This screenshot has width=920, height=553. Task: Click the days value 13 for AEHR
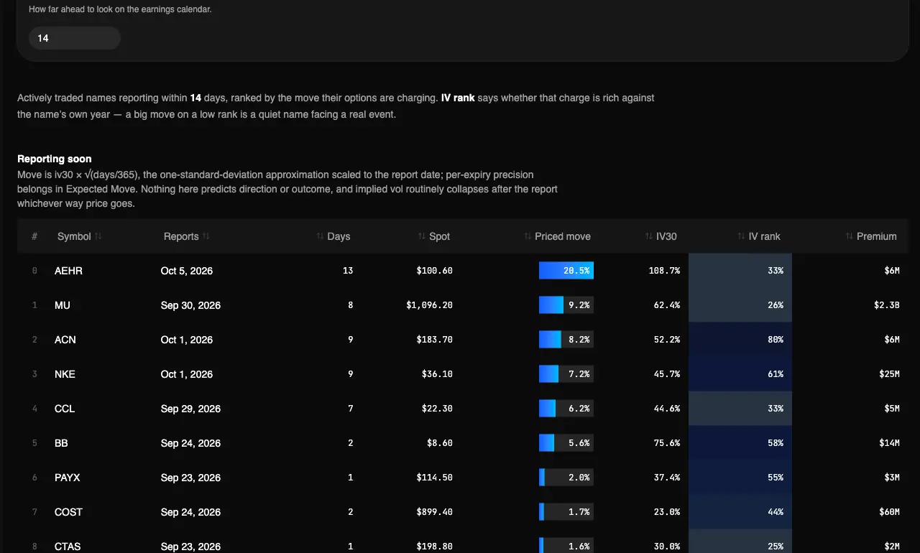(x=349, y=271)
